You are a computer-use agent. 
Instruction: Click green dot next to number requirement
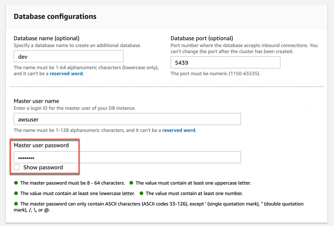pyautogui.click(x=141, y=193)
